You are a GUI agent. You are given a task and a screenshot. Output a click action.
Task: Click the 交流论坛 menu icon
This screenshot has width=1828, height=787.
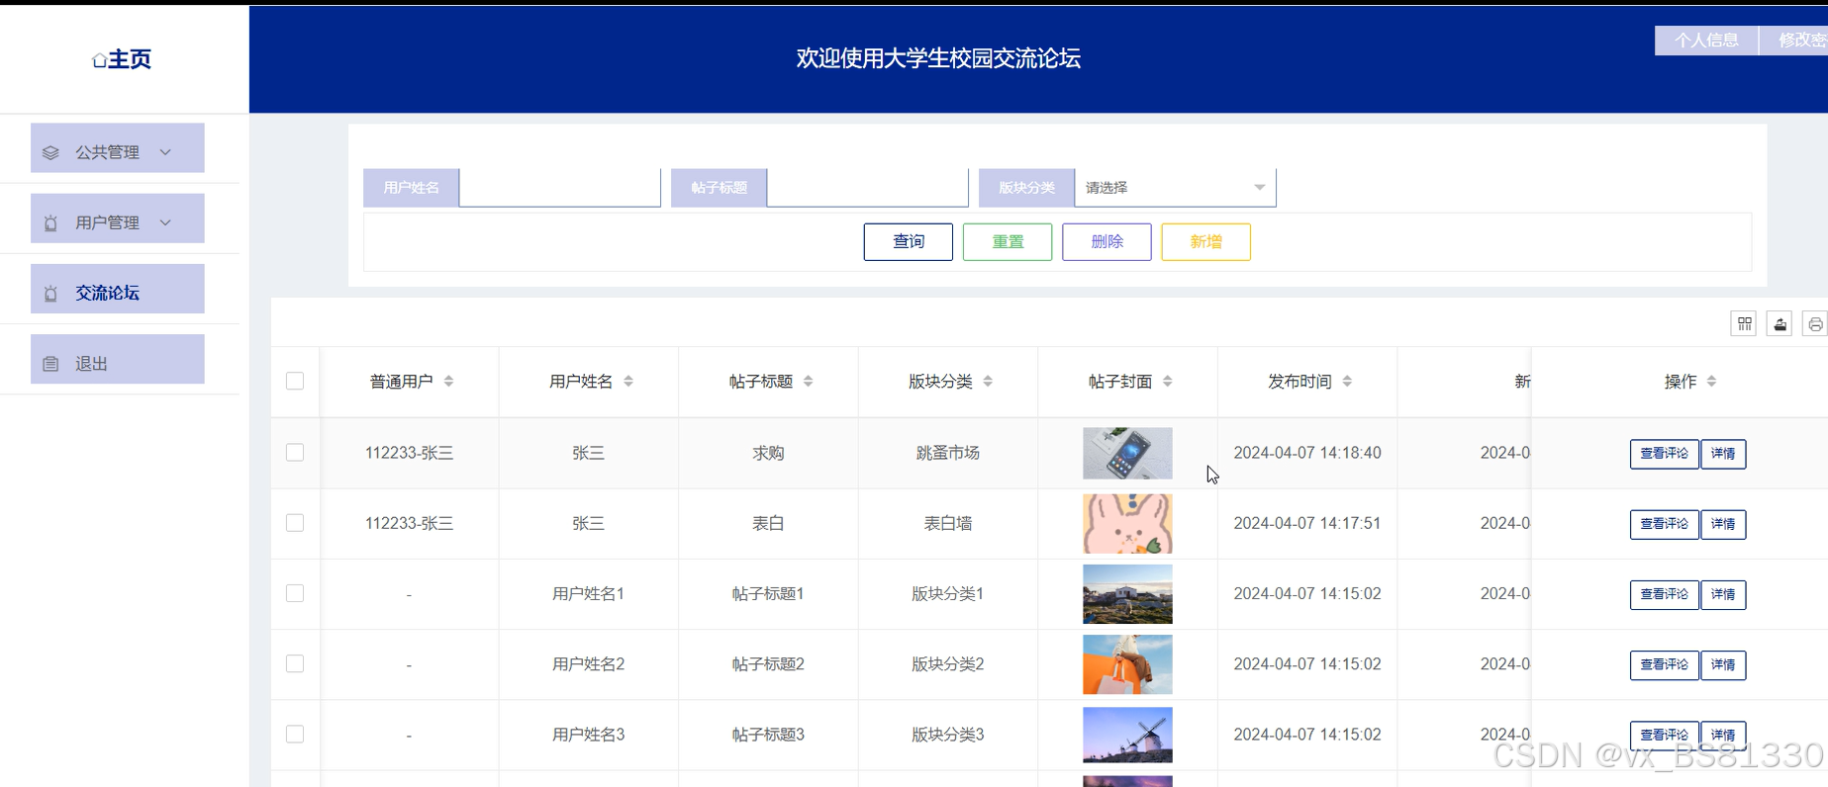pyautogui.click(x=50, y=294)
